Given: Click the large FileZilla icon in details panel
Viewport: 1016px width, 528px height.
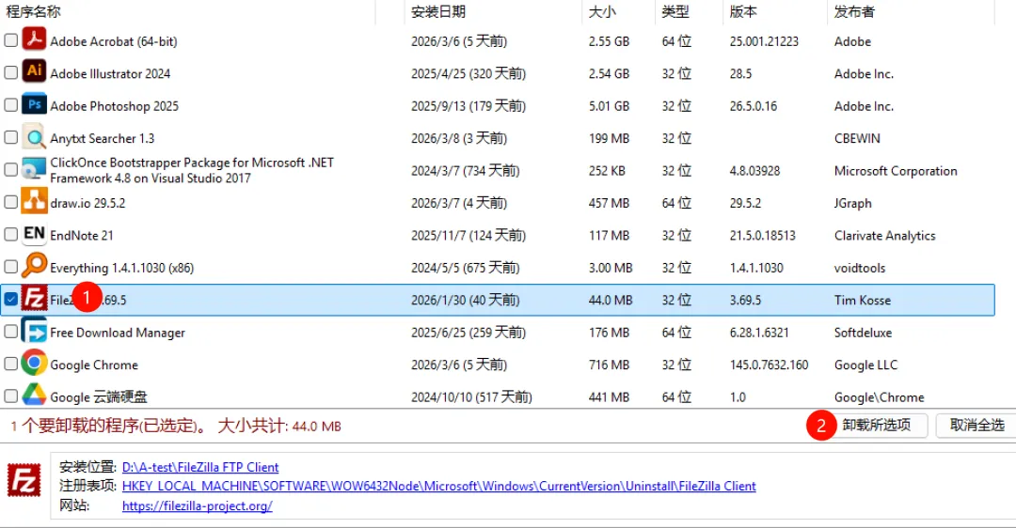Looking at the screenshot, I should pyautogui.click(x=24, y=481).
